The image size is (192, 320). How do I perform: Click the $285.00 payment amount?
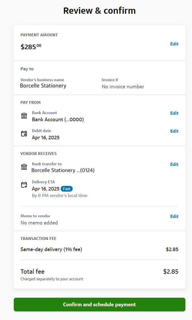tap(31, 47)
